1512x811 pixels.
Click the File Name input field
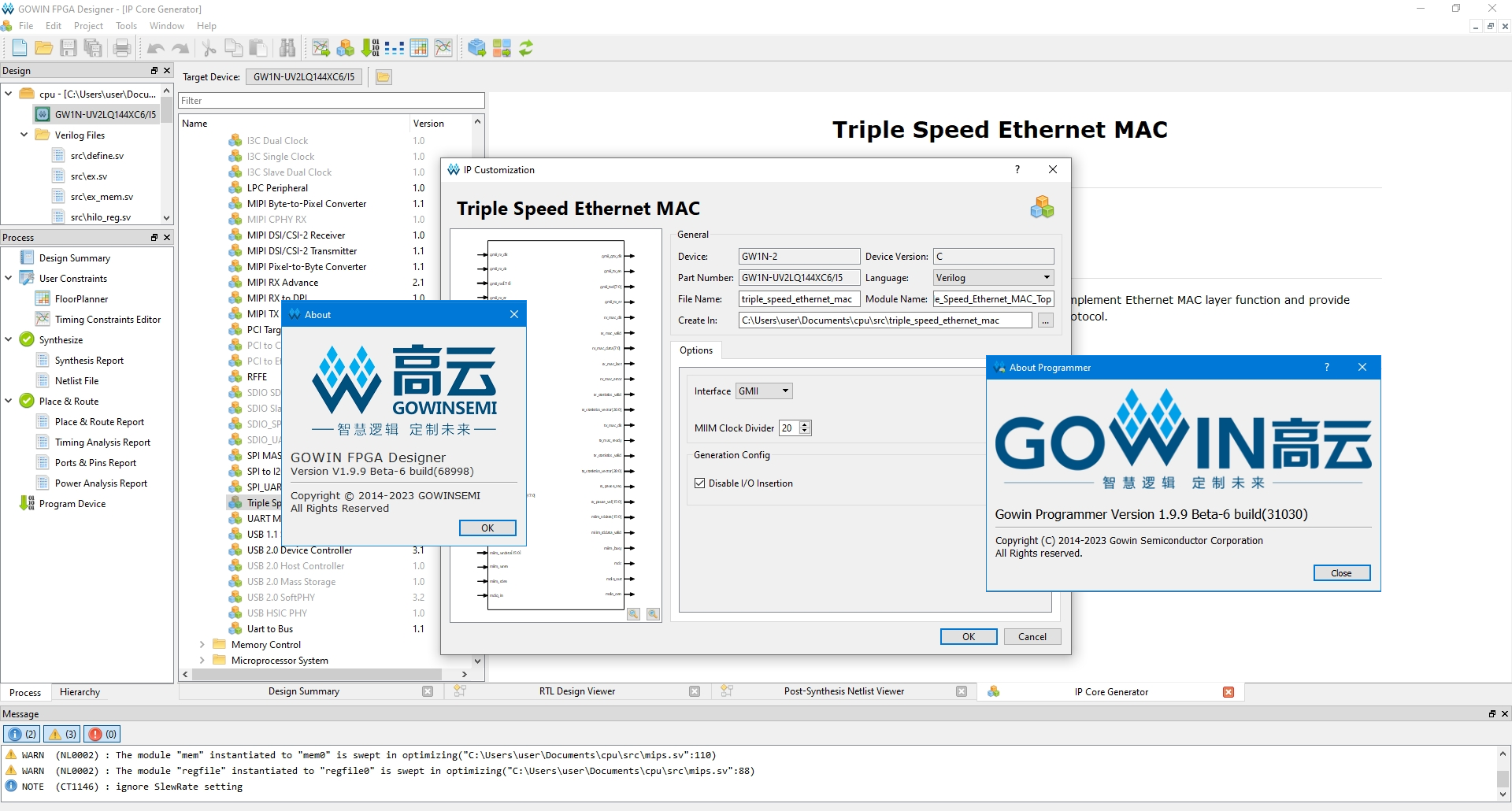coord(799,299)
